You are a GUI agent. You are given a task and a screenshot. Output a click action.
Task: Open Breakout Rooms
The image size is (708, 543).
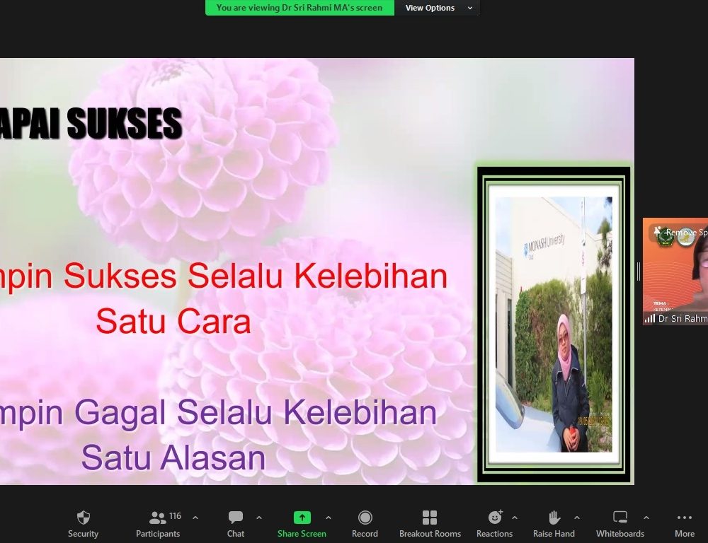pos(430,523)
